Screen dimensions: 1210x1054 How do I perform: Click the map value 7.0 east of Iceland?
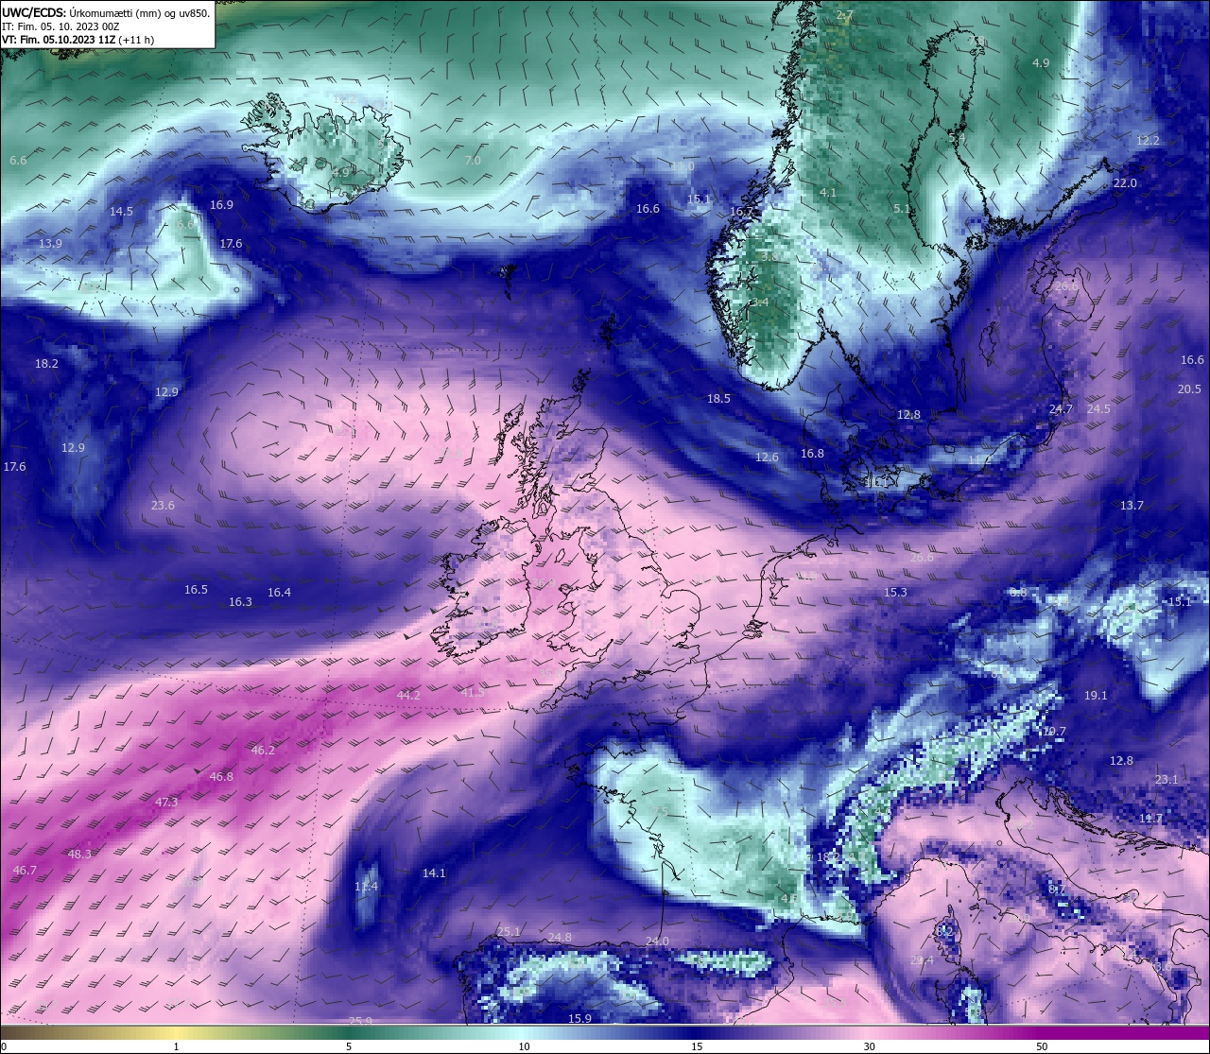point(473,160)
